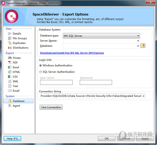The width and height of the screenshot is (157, 145).
Task: Click the Agent icon under System
Action: pyautogui.click(x=10, y=106)
